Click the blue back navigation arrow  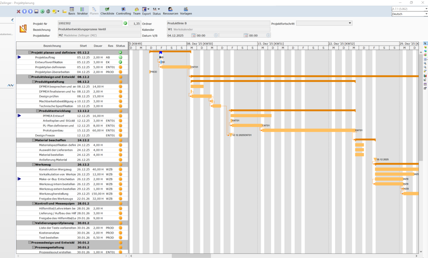coord(24,11)
